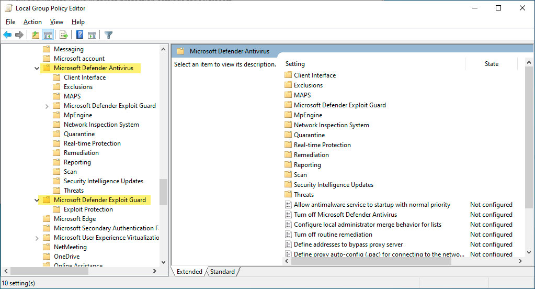
Task: Click settings list horizontal scrollbar right arrow
Action: 520,261
